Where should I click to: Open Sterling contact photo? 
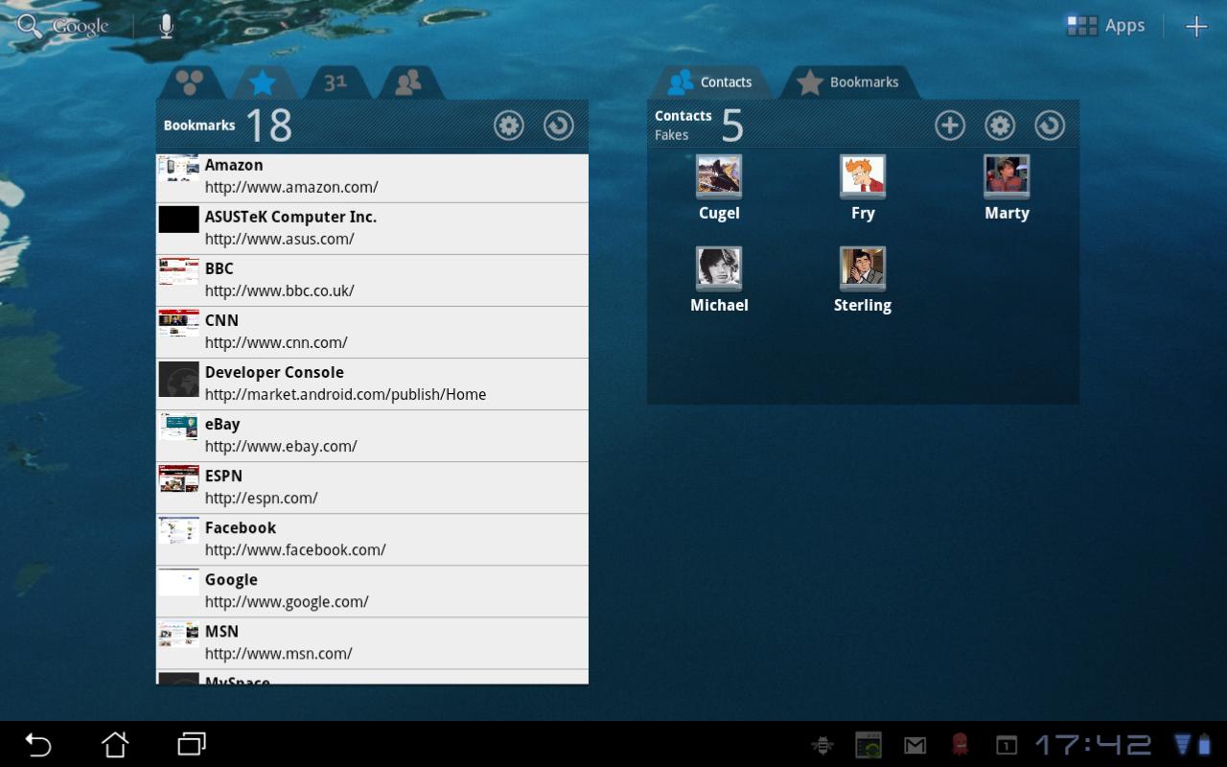click(863, 268)
